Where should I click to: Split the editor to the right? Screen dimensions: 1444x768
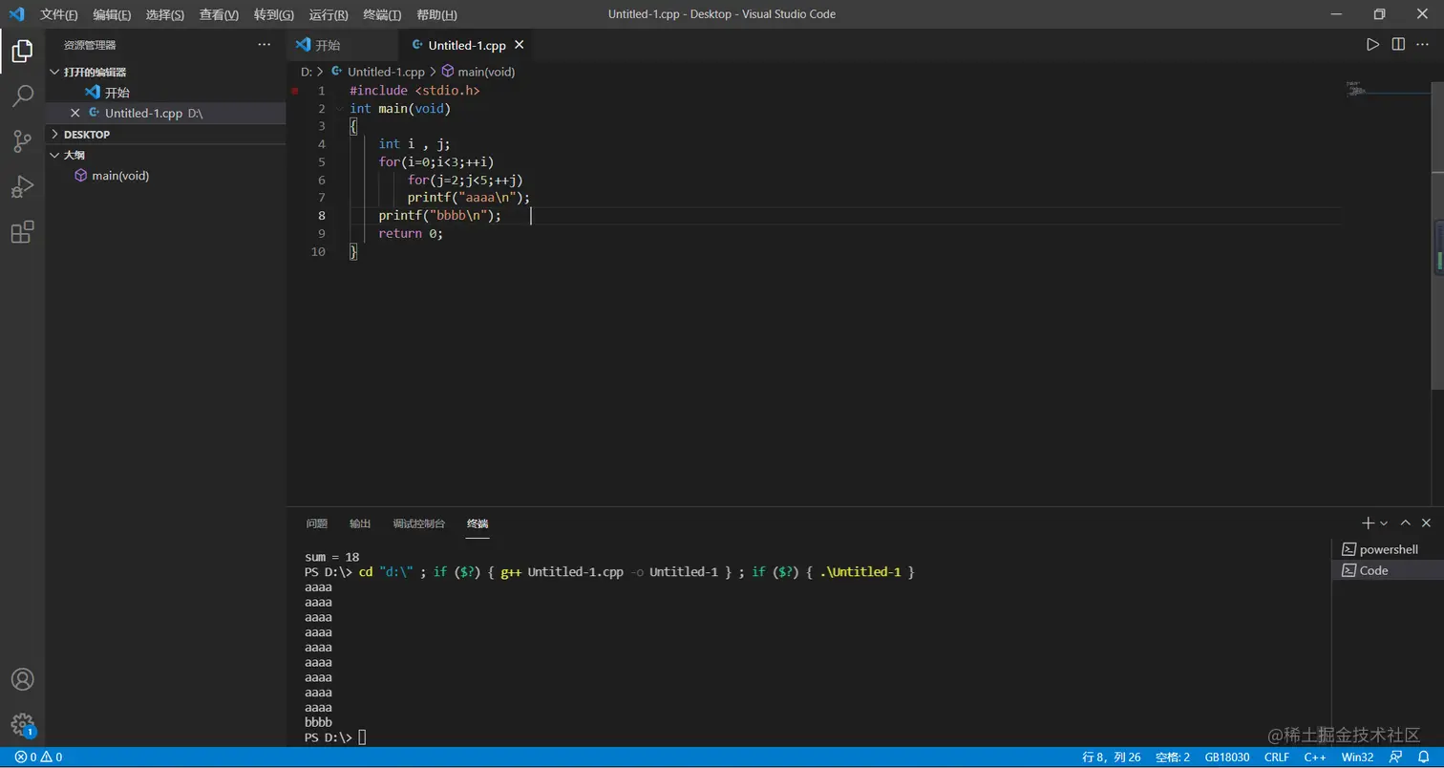(1398, 45)
